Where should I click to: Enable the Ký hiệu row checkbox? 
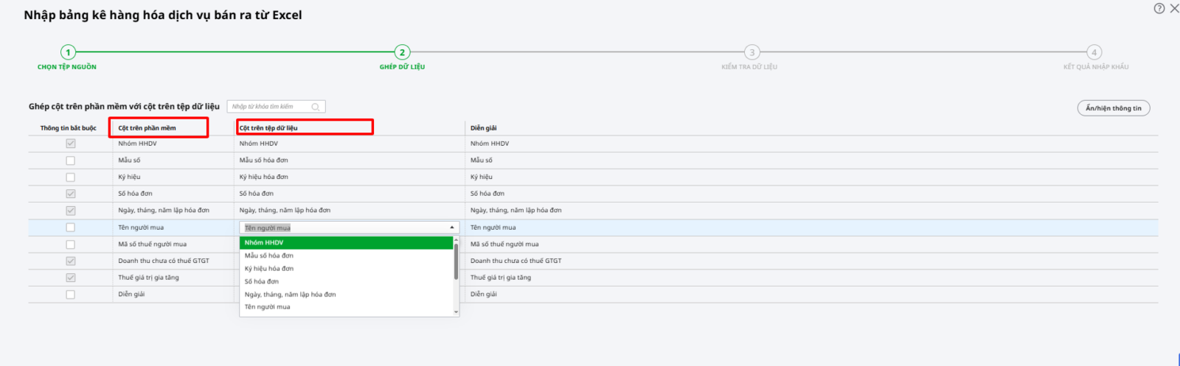(70, 177)
